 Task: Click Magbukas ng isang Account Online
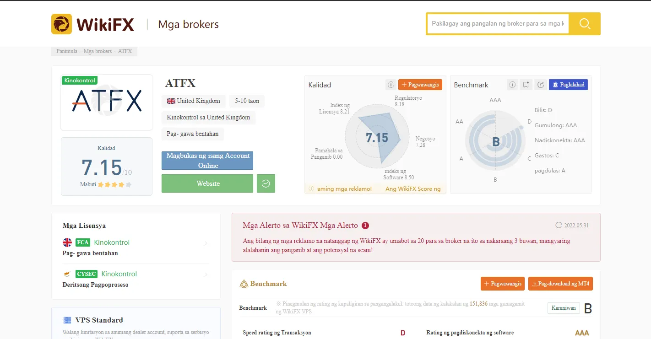[207, 161]
